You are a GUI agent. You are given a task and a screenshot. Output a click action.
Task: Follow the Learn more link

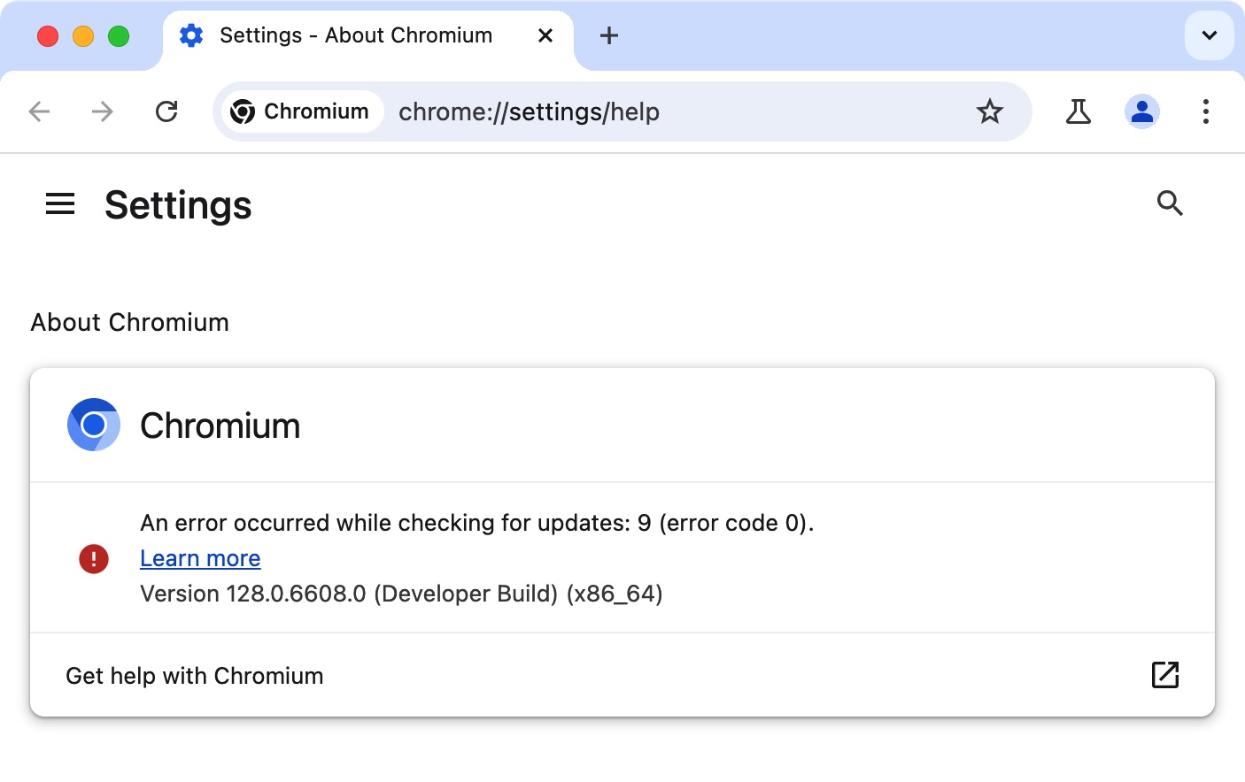click(x=200, y=558)
